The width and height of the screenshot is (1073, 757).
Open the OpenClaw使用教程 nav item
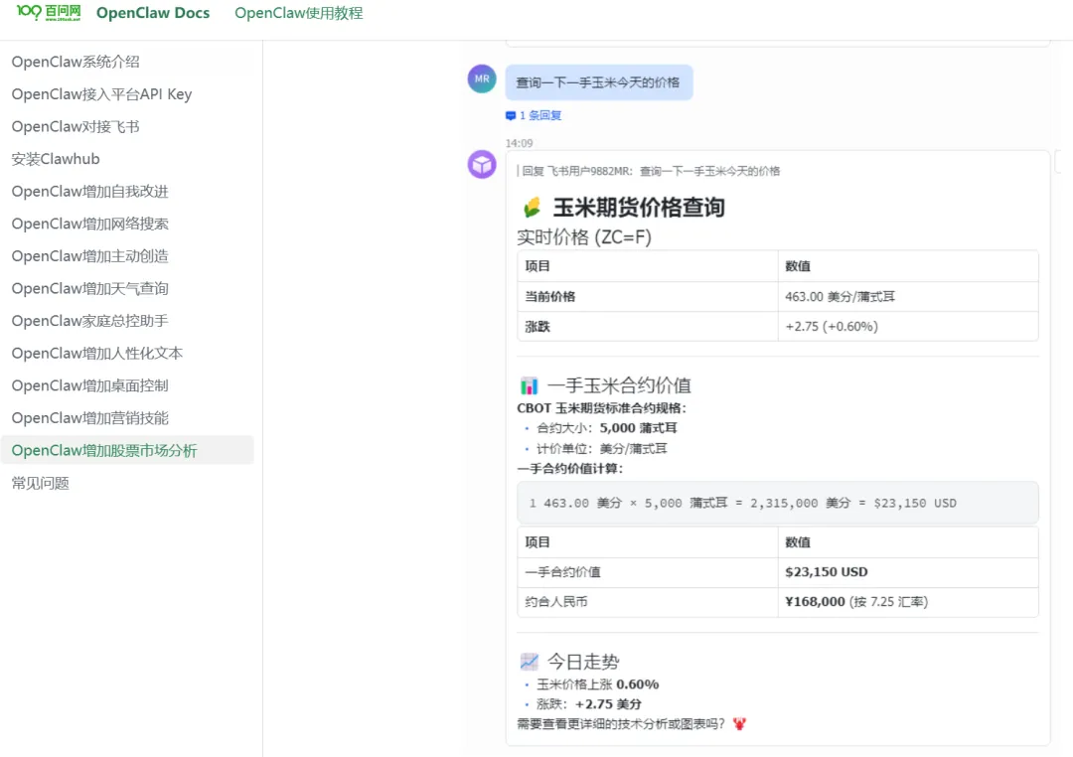[x=298, y=13]
